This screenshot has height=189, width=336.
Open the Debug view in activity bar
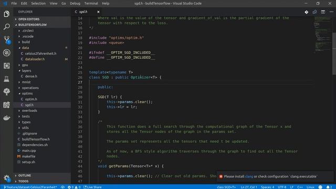pos(6,52)
